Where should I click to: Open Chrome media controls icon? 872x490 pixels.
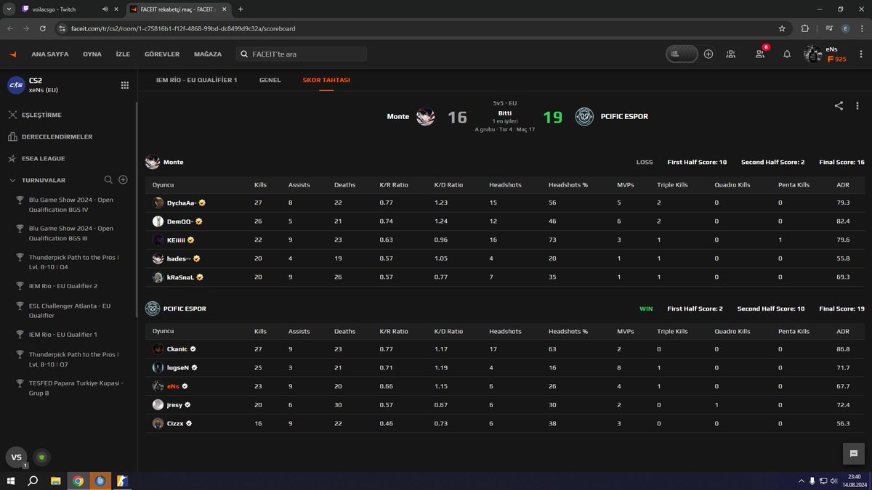click(828, 28)
